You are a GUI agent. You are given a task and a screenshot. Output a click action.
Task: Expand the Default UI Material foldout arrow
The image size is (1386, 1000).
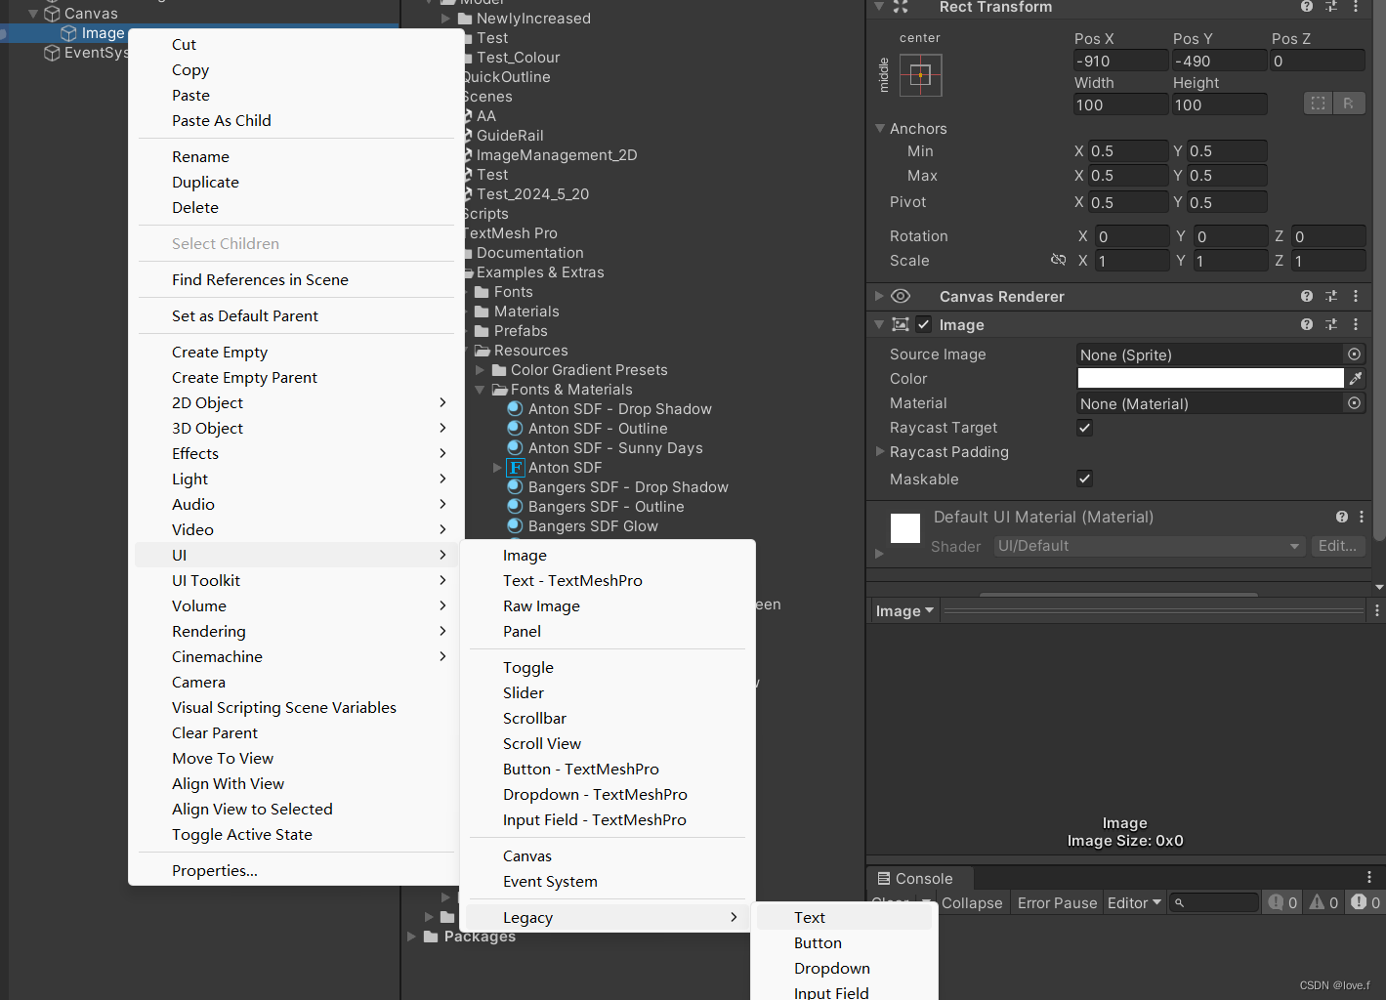[879, 554]
